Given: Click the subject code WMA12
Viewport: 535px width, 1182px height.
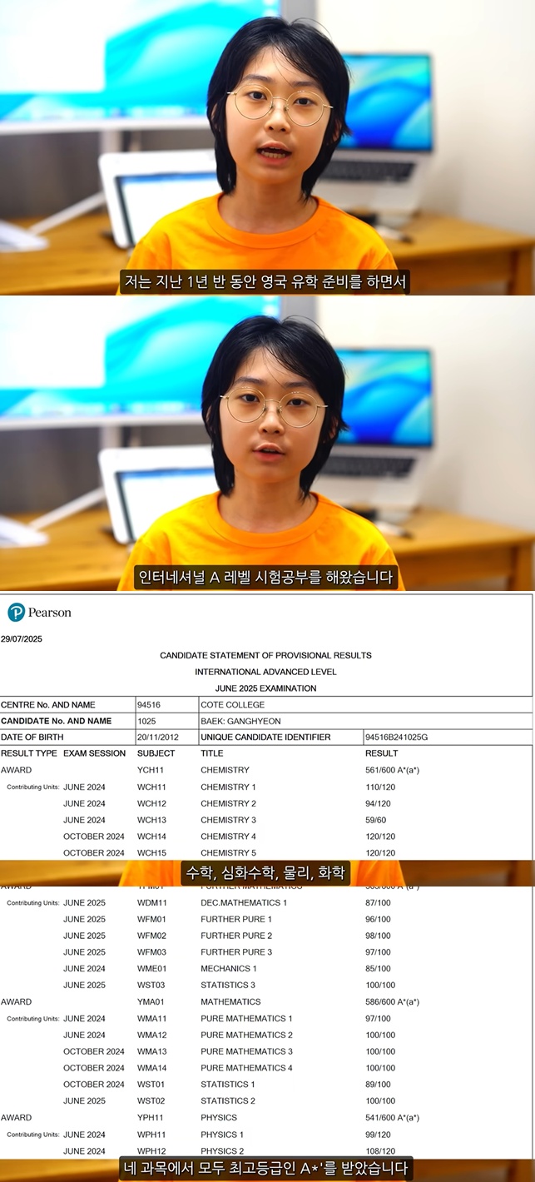Looking at the screenshot, I should click(x=152, y=1035).
